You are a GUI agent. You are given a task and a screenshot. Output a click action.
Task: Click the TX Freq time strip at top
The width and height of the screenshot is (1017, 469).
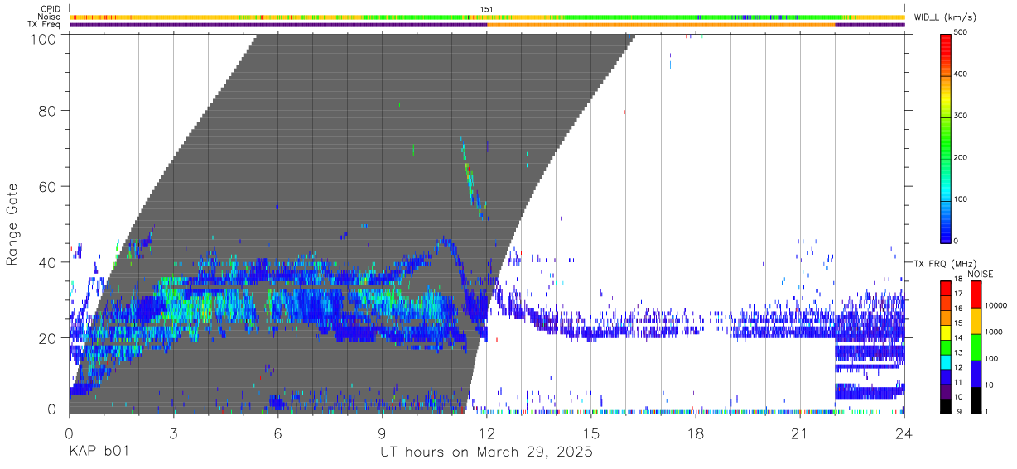487,25
